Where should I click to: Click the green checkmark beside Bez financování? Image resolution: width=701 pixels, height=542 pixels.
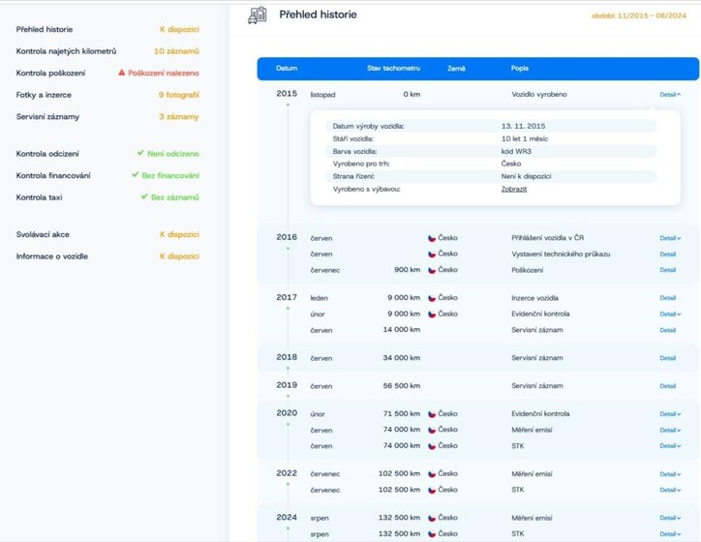point(136,175)
